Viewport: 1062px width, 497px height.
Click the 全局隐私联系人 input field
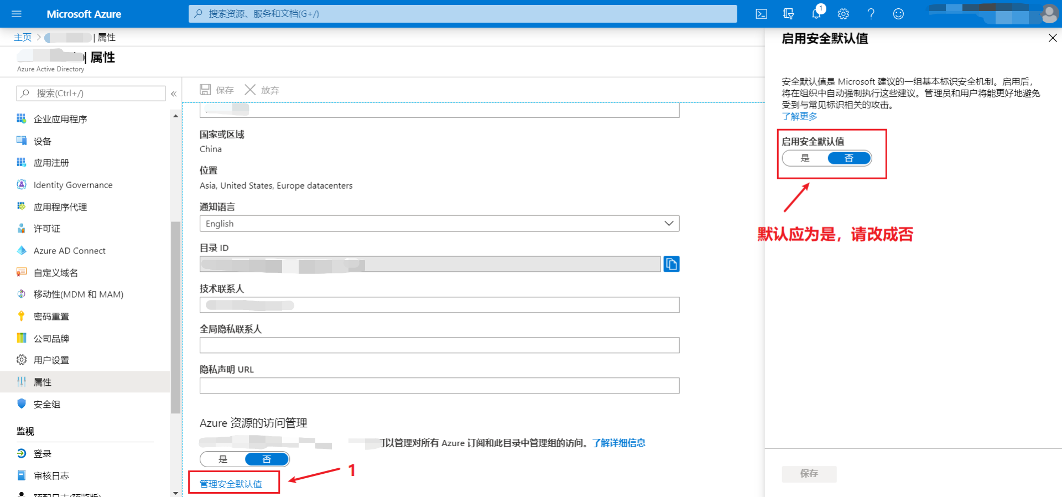(x=439, y=345)
